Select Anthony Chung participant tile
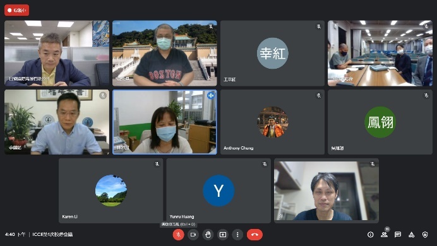The height and width of the screenshot is (246, 437). pos(272,122)
